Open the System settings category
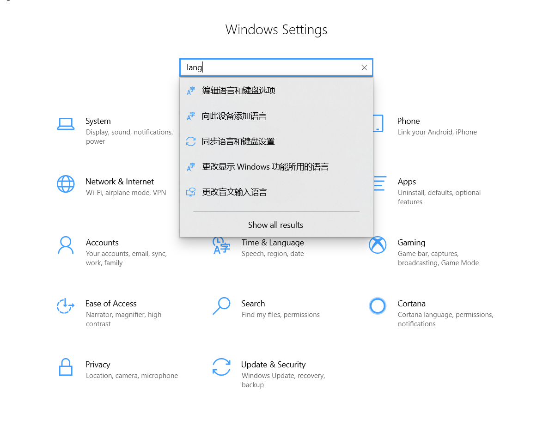The height and width of the screenshot is (439, 555). (x=98, y=121)
